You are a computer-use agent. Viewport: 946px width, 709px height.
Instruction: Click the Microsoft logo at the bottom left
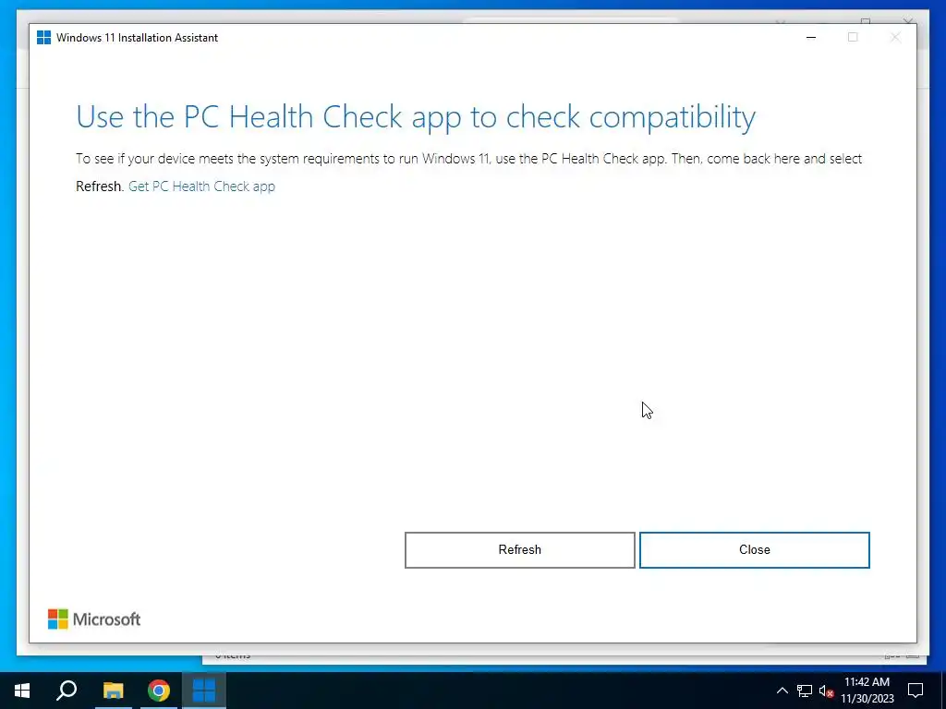click(94, 619)
